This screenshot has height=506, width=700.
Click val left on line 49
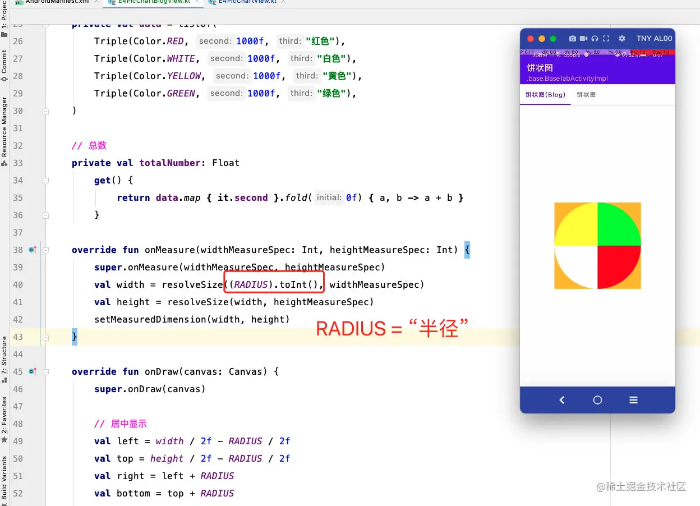(x=117, y=441)
